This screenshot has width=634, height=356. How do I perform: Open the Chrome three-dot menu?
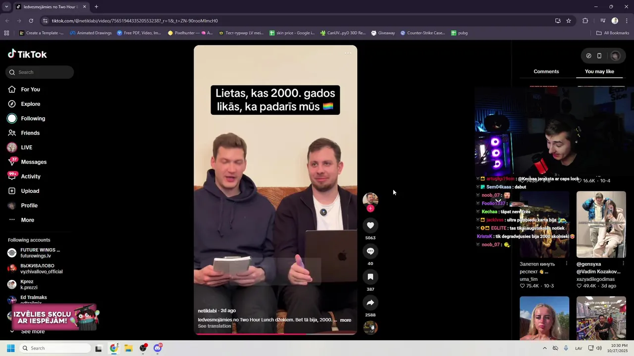(627, 21)
